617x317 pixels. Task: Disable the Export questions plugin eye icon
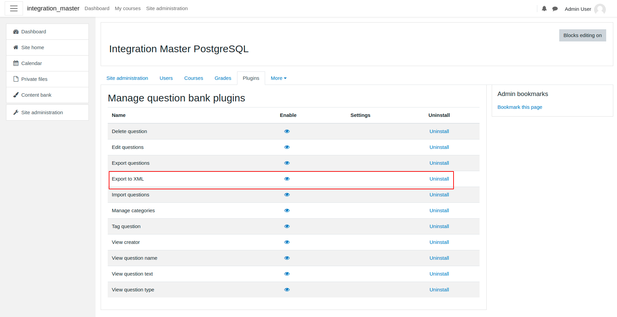(x=287, y=163)
